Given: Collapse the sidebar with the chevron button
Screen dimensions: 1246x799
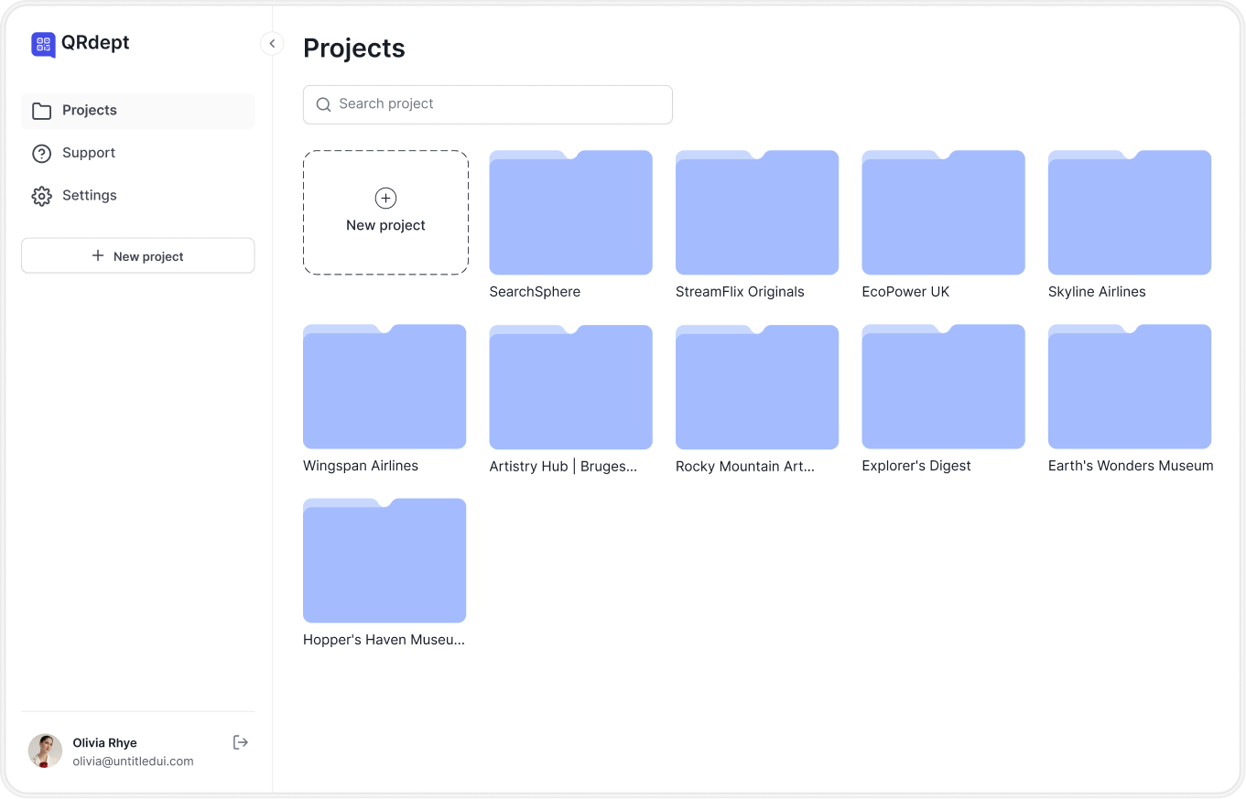Looking at the screenshot, I should click(272, 43).
